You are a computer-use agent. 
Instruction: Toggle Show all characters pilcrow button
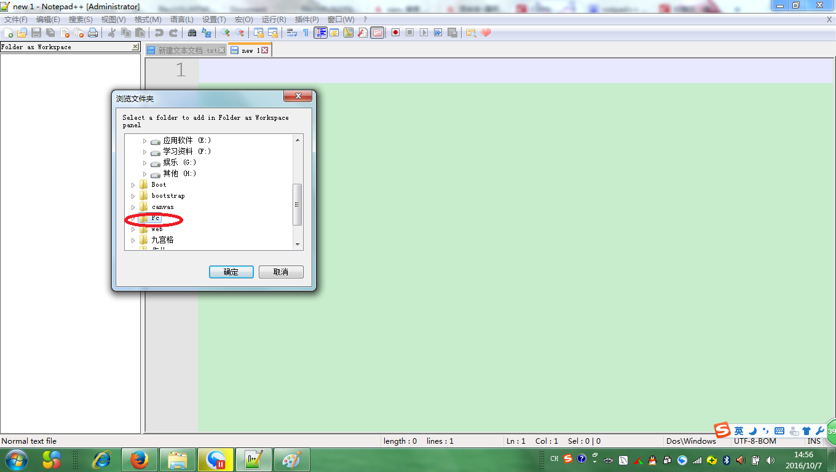point(306,33)
